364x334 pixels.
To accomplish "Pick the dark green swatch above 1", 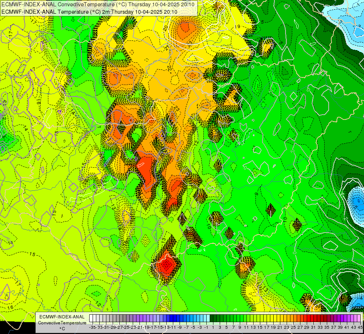I will (x=212, y=318).
